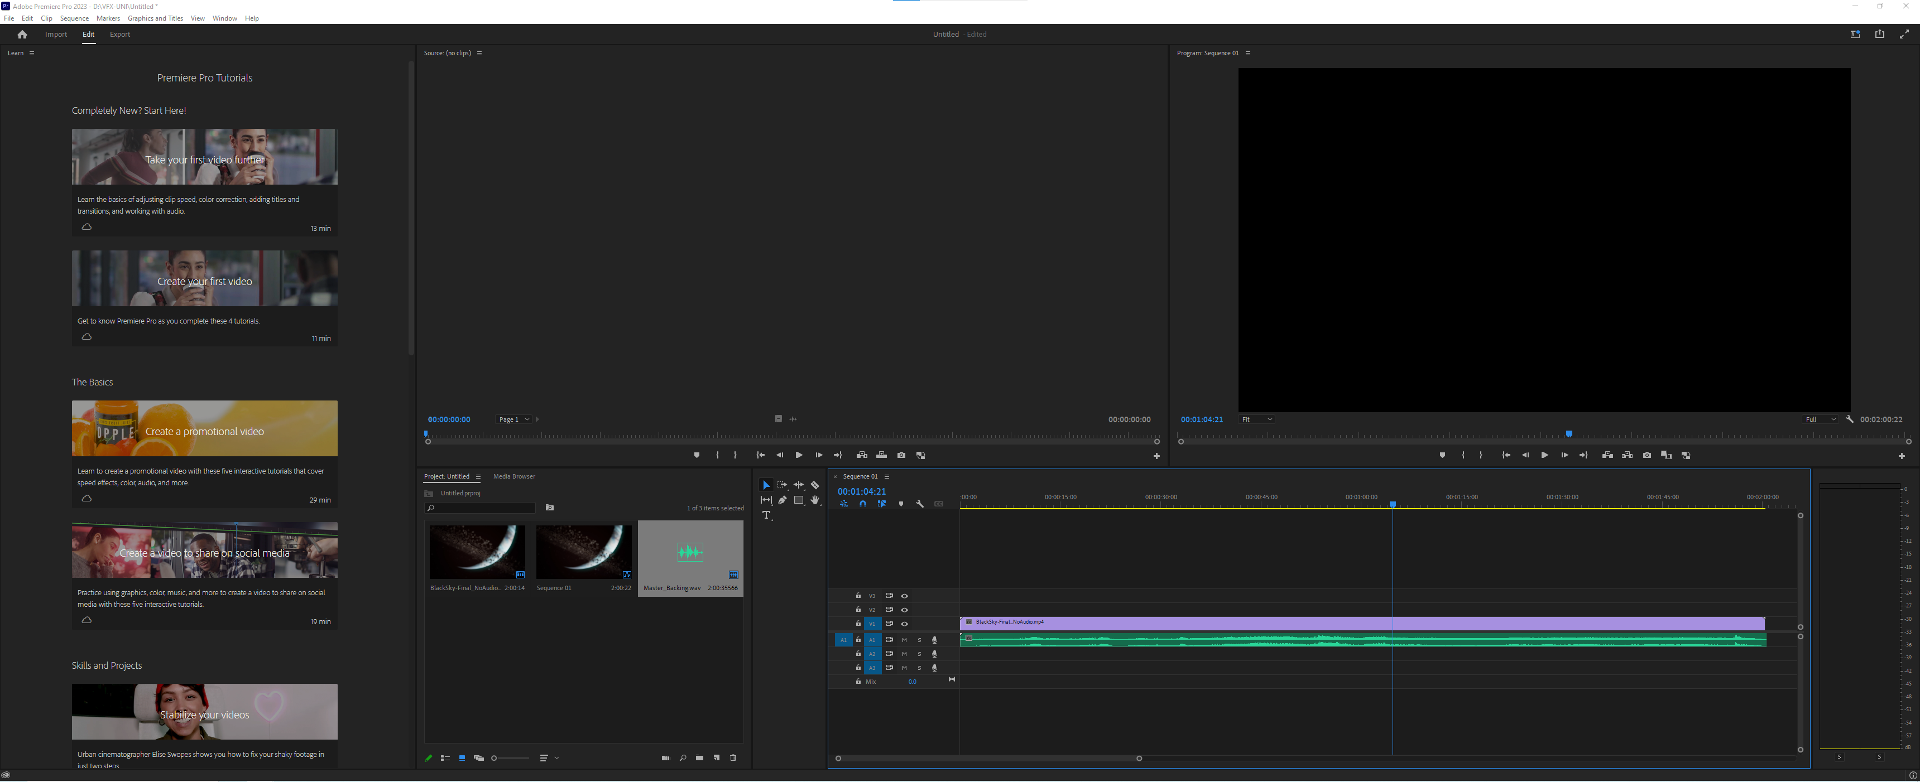
Task: Select the Type tool
Action: click(x=766, y=515)
